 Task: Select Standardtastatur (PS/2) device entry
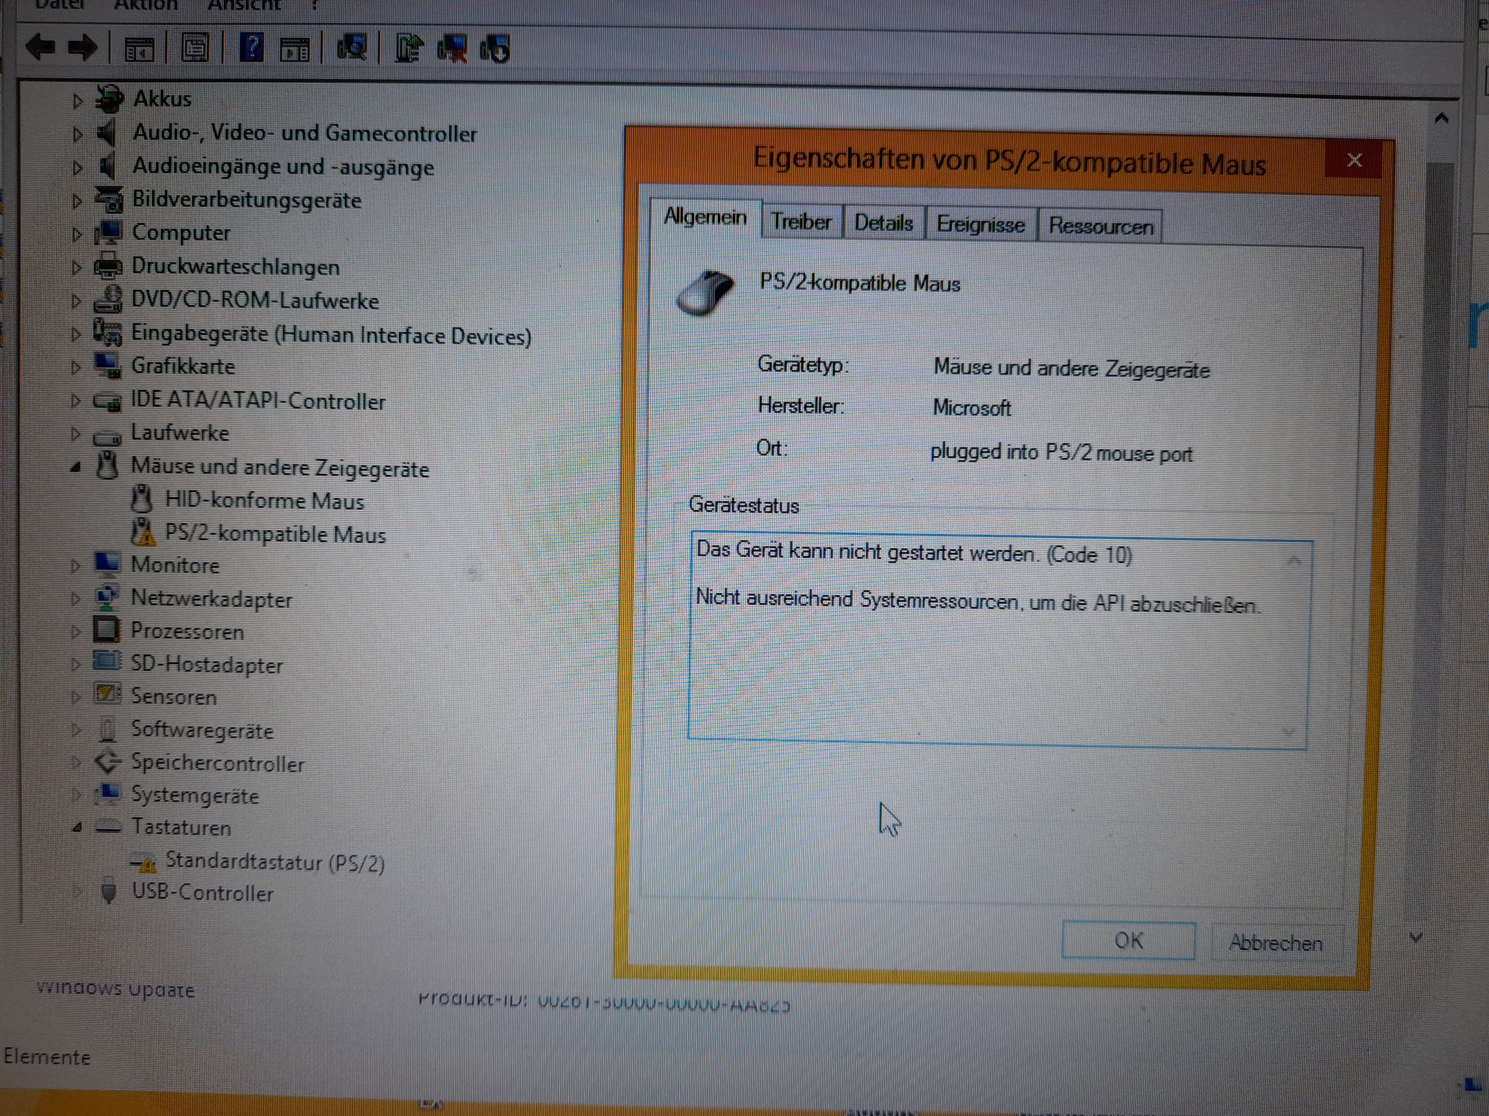[x=275, y=862]
